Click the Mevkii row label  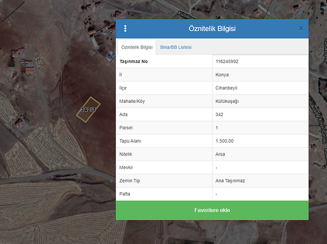(126, 167)
